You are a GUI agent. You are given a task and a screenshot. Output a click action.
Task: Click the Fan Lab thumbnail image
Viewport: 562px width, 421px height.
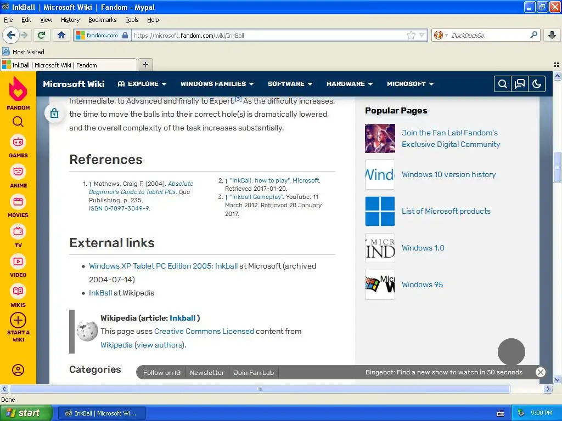pyautogui.click(x=380, y=138)
